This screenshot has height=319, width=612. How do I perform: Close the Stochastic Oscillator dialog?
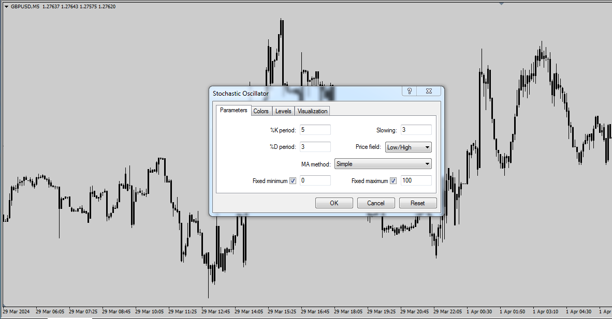click(x=429, y=92)
